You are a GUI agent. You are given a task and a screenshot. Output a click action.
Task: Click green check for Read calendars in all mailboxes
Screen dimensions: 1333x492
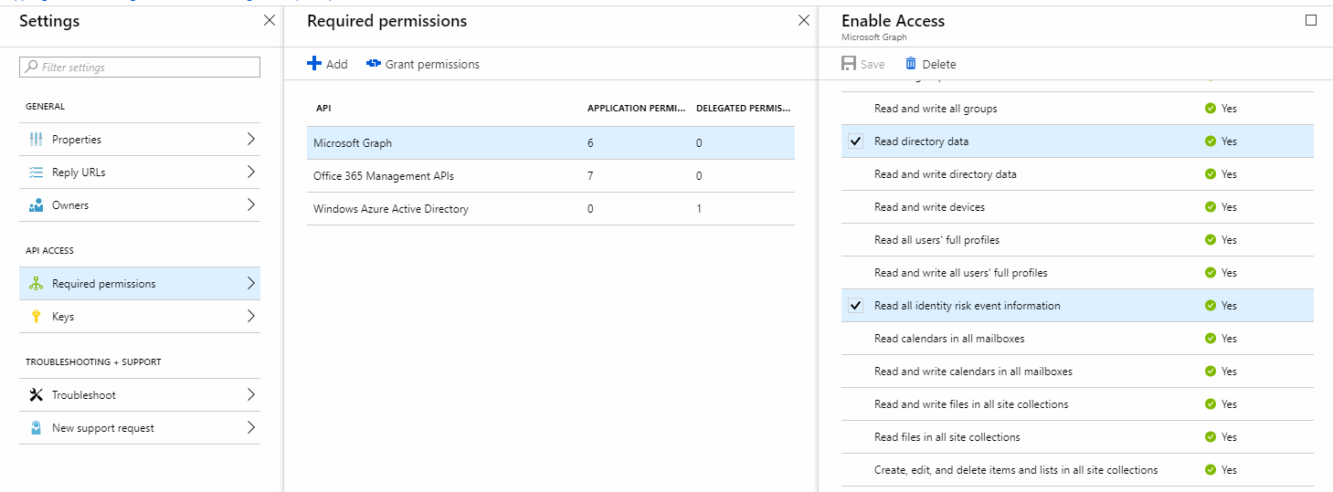pos(1211,339)
